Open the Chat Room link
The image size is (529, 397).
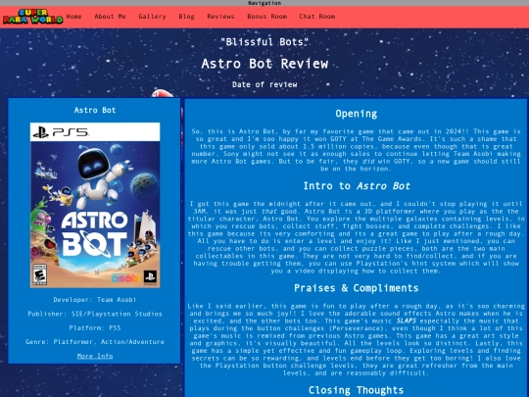[317, 17]
